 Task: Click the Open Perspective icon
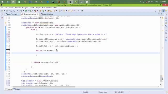[160, 11]
